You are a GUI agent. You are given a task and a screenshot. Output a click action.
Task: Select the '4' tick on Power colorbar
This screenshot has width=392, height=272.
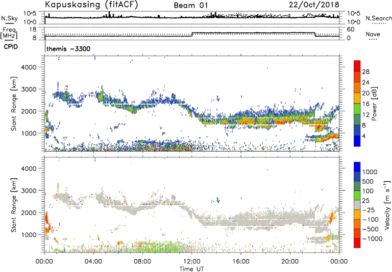coord(364,136)
